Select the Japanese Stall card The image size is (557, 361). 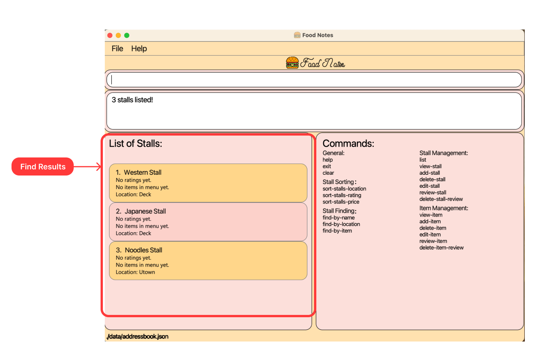click(208, 222)
